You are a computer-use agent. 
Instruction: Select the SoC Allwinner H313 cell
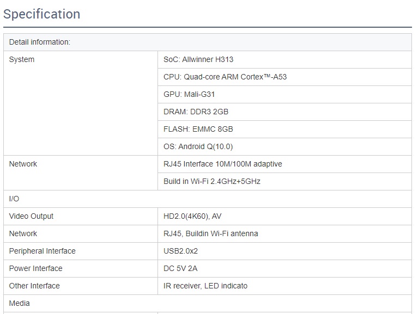[198, 60]
